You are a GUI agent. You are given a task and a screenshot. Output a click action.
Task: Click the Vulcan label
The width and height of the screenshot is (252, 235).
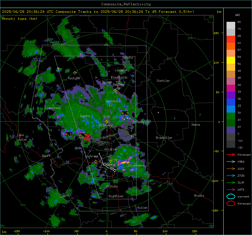tap(142, 208)
